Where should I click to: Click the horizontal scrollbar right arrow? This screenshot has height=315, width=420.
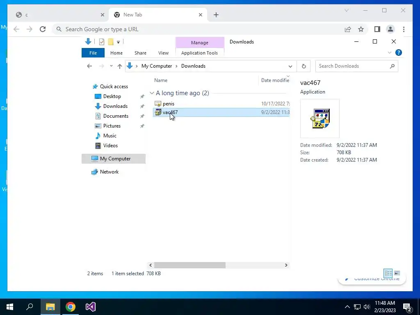point(286,265)
